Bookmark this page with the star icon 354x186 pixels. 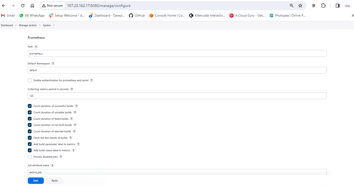click(x=300, y=6)
